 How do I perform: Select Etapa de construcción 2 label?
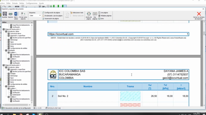[x=13, y=29]
